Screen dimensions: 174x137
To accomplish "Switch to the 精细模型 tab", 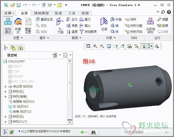I will 41,13.
